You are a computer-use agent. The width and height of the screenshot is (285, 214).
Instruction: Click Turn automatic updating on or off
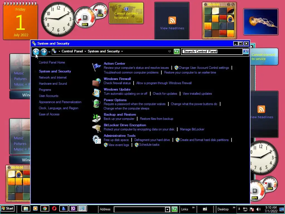[126, 94]
